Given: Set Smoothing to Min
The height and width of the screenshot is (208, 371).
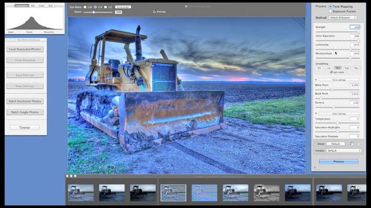Looking at the screenshot, I should [319, 68].
